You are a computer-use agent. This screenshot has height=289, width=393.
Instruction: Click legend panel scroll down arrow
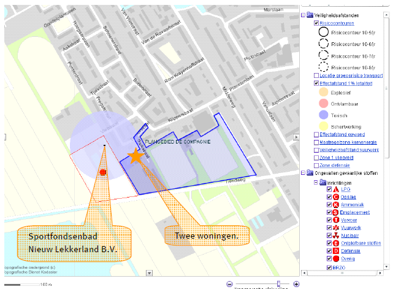pyautogui.click(x=386, y=267)
